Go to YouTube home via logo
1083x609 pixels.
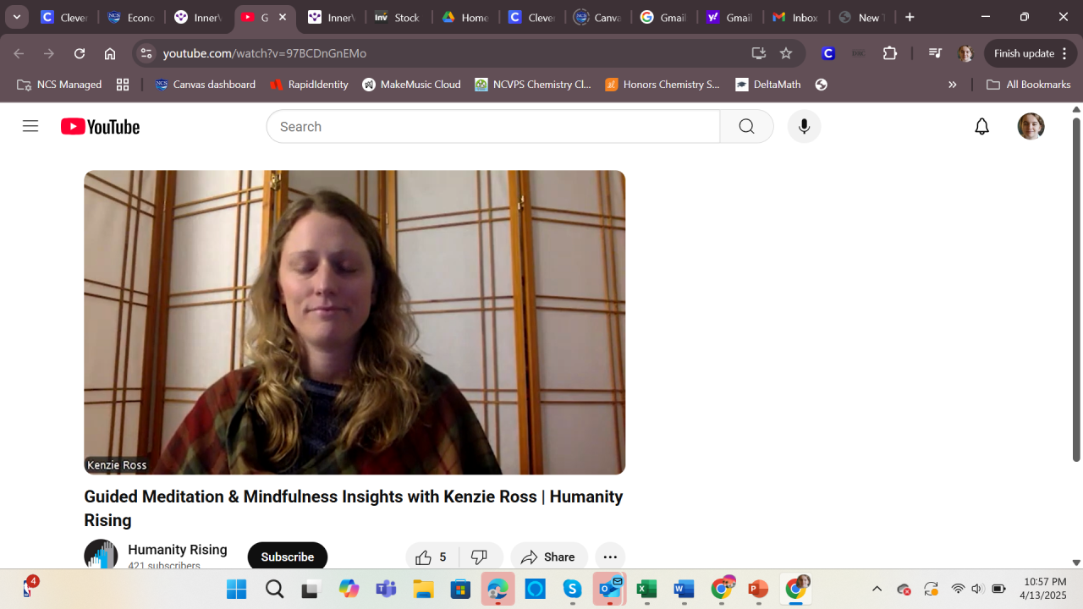click(x=100, y=127)
